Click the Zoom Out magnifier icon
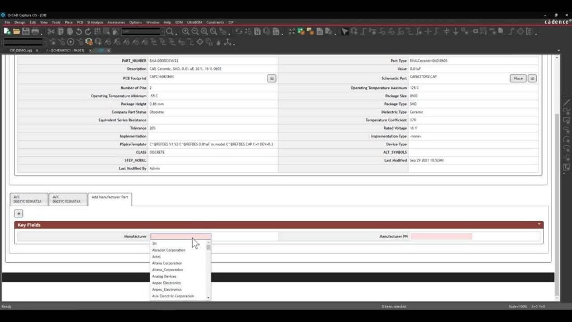This screenshot has width=572, height=322. point(195,32)
